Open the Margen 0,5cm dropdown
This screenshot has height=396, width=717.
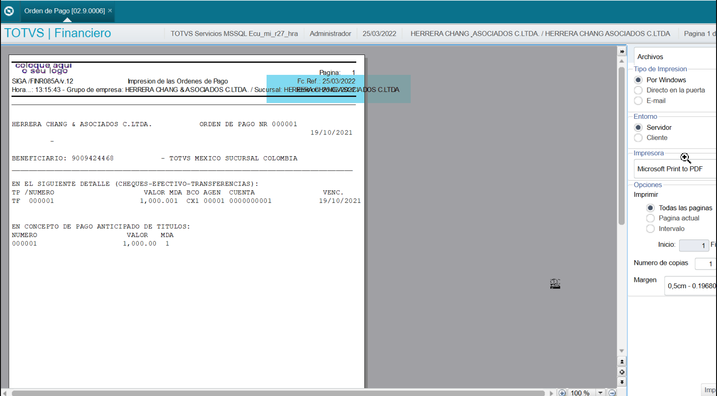click(690, 286)
